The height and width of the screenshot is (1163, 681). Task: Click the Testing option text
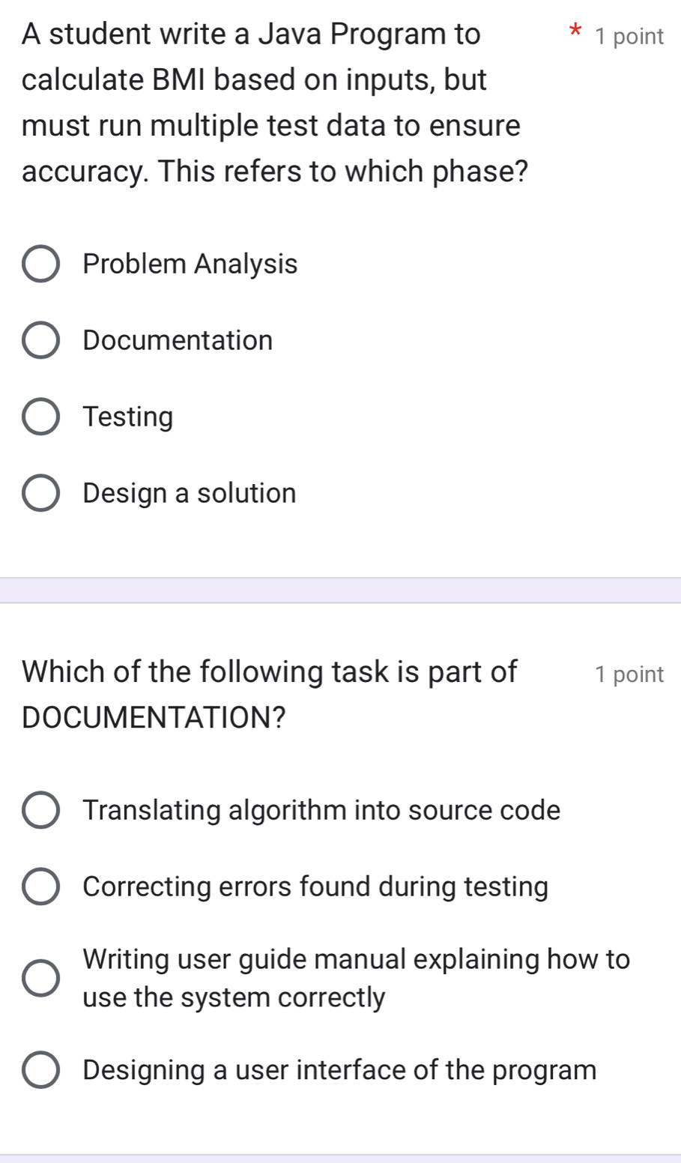click(128, 417)
